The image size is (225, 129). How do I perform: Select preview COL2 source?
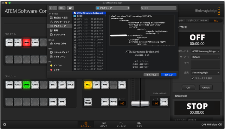70,85
